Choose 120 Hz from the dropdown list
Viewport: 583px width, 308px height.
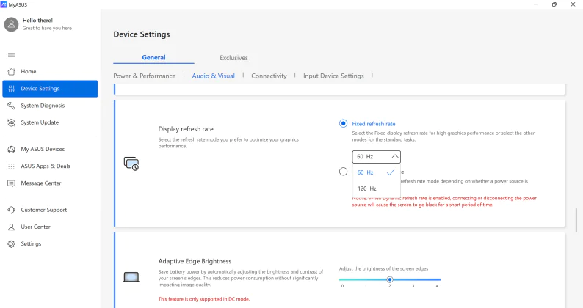pos(376,188)
